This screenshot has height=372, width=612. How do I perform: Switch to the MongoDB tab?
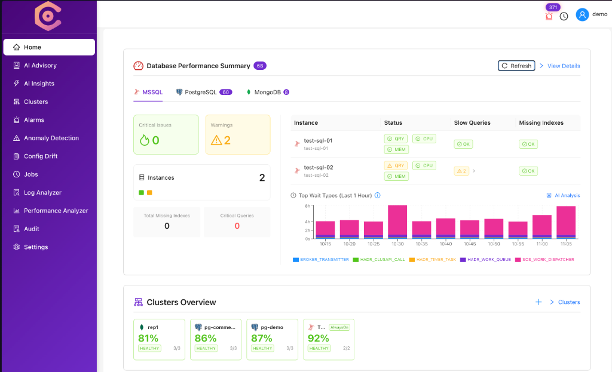[x=267, y=93]
